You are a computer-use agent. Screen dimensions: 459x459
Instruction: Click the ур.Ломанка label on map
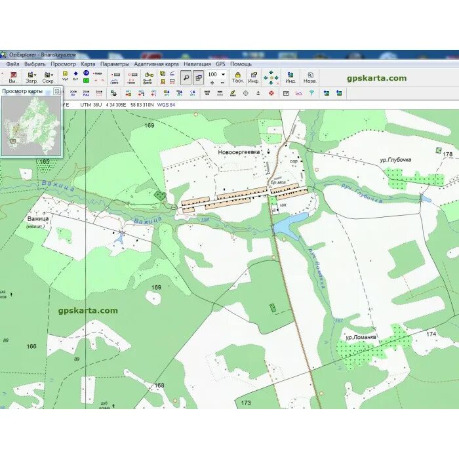[x=361, y=337]
